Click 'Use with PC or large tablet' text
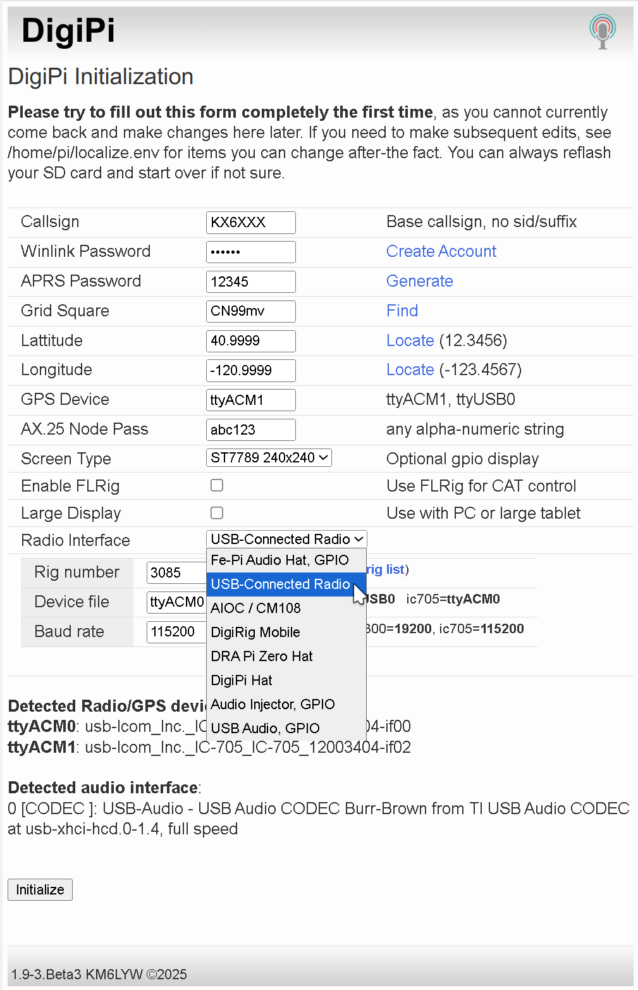This screenshot has height=990, width=638. pos(483,513)
